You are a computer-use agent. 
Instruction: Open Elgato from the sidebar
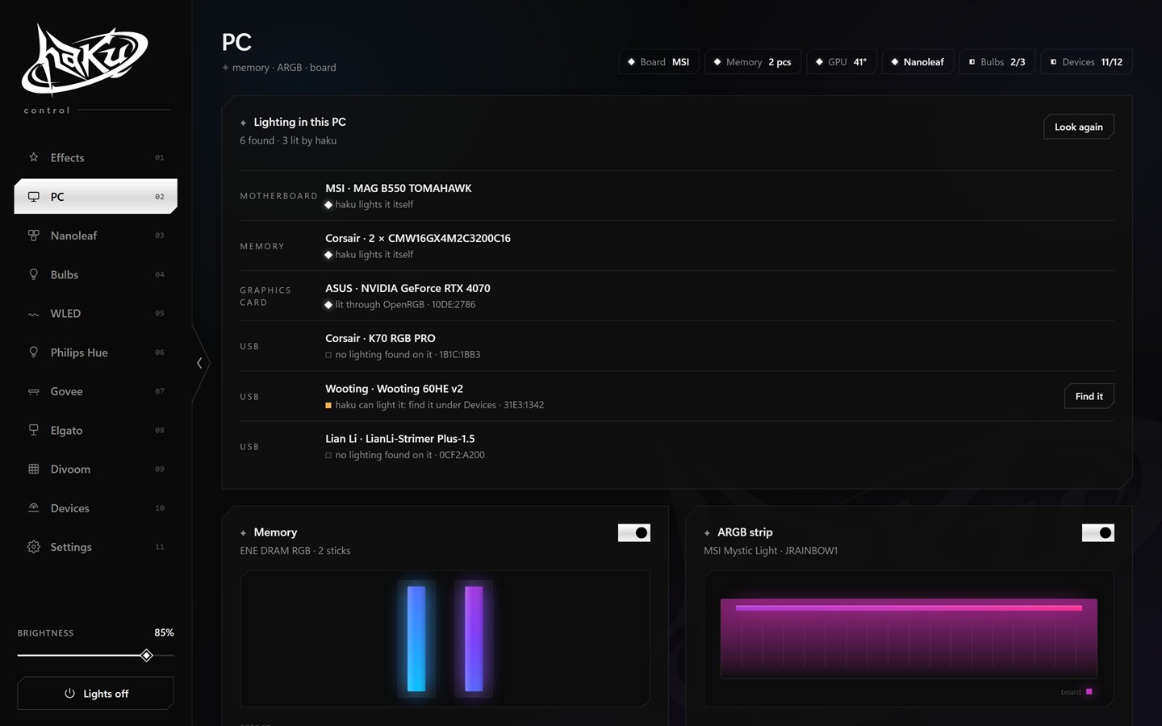(95, 430)
